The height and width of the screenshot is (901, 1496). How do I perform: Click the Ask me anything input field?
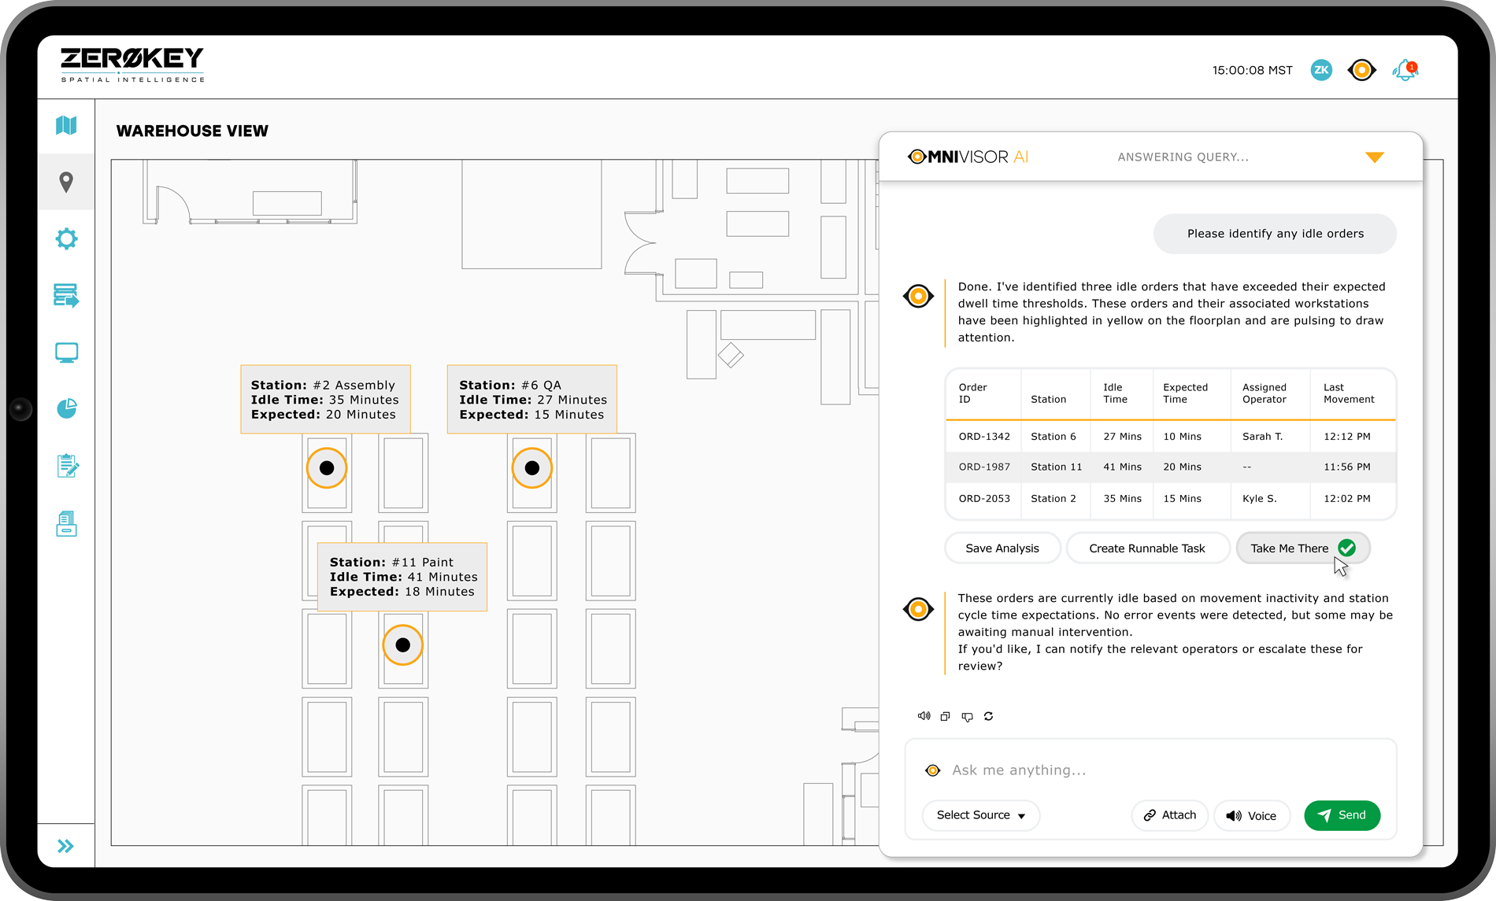1150,770
